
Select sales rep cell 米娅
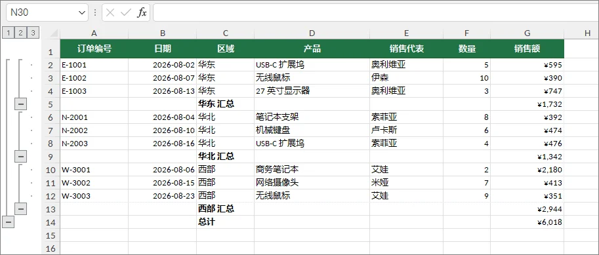point(406,183)
